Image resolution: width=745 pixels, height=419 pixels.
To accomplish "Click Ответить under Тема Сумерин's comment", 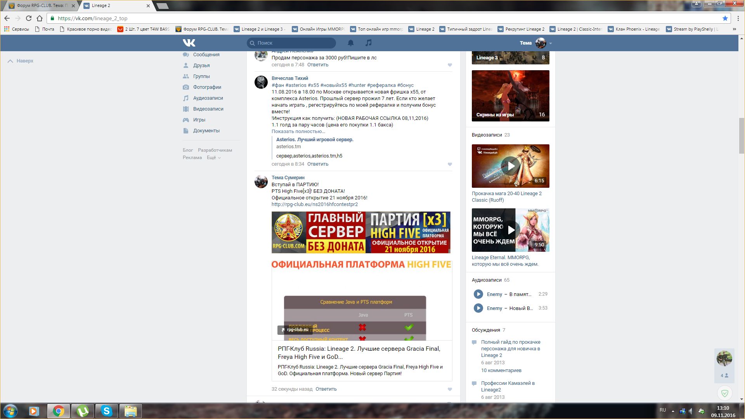I will coord(326,389).
